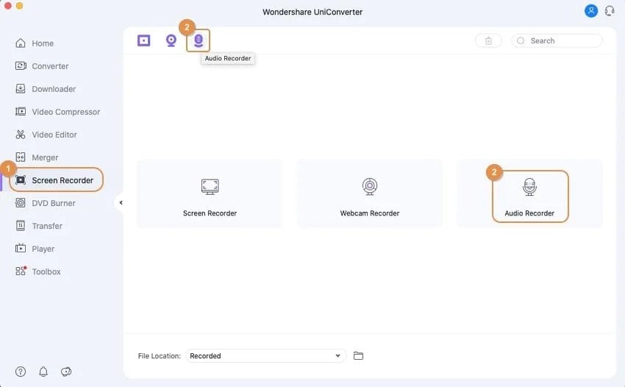Open notifications bell icon

pyautogui.click(x=43, y=372)
